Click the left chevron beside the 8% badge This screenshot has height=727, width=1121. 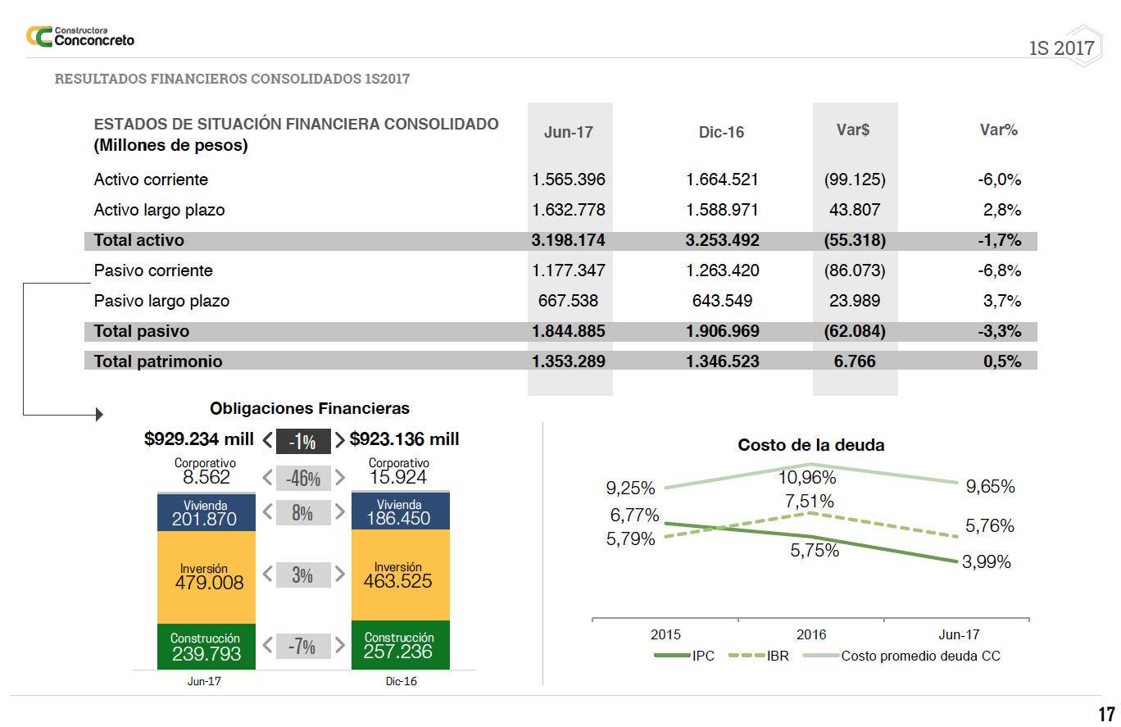(x=267, y=512)
